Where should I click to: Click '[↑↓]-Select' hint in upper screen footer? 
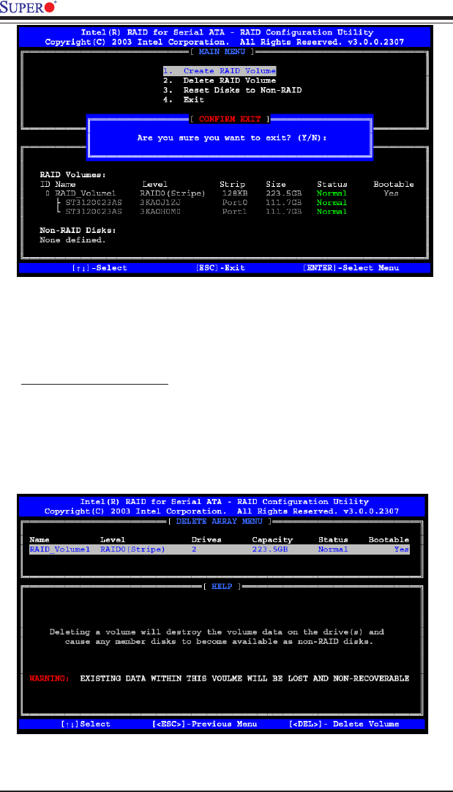coord(100,267)
